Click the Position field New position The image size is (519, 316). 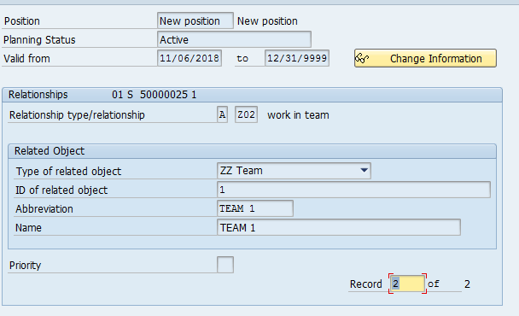click(x=195, y=20)
